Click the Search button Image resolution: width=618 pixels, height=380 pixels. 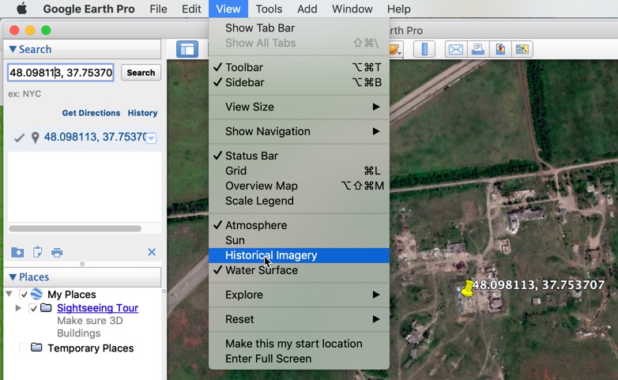click(141, 73)
